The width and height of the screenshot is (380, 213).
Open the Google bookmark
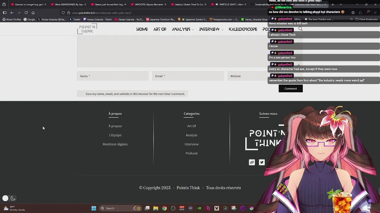tap(29, 20)
